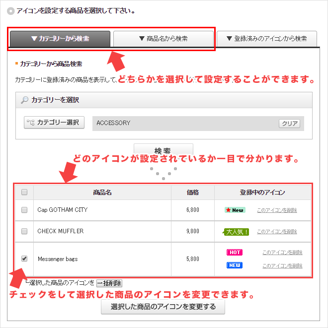This screenshot has width=328, height=328.
Task: Delete the NEW icon link for Messenger bags
Action: [282, 265]
